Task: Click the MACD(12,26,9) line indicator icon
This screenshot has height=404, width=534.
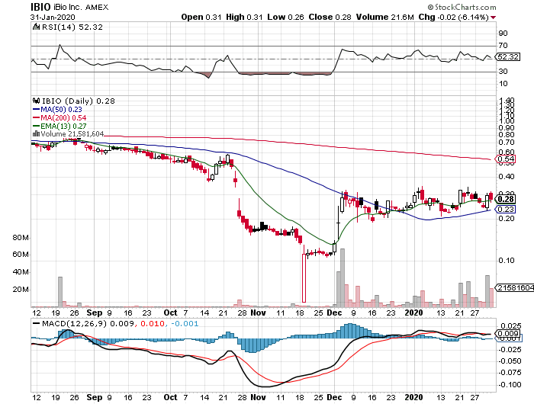Action: pyautogui.click(x=36, y=325)
